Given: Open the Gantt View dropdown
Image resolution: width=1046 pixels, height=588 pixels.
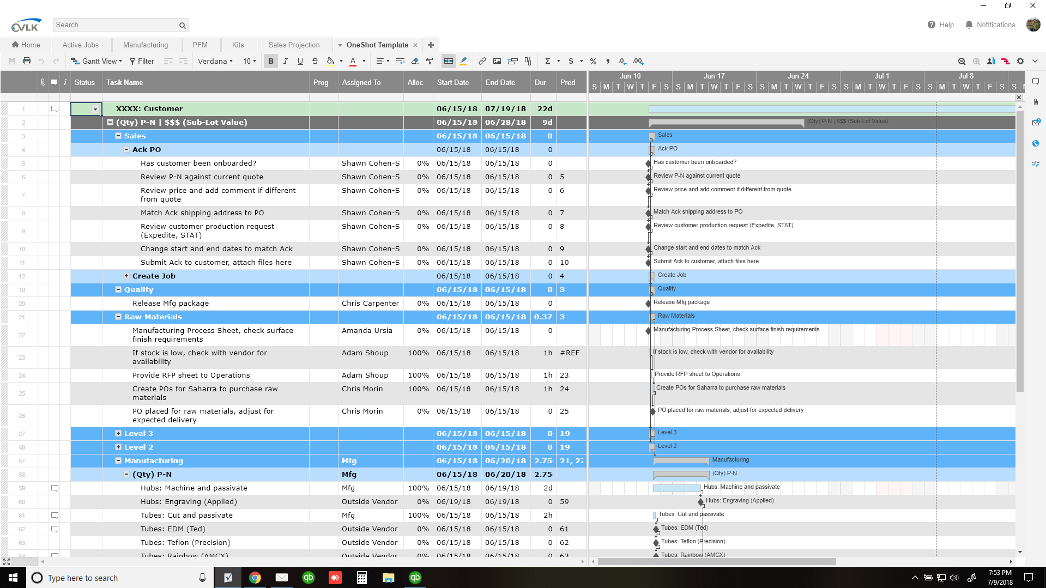Looking at the screenshot, I should 96,61.
